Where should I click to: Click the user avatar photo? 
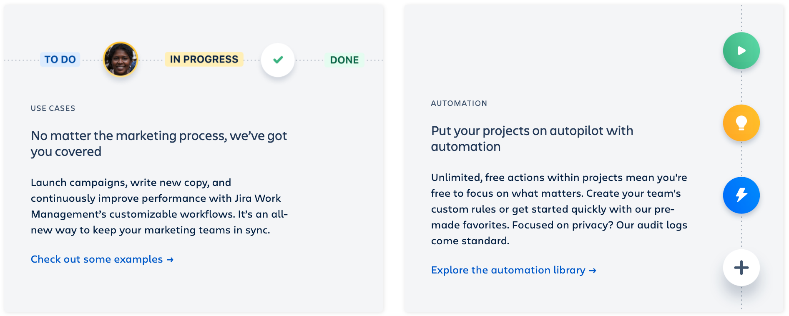121,59
